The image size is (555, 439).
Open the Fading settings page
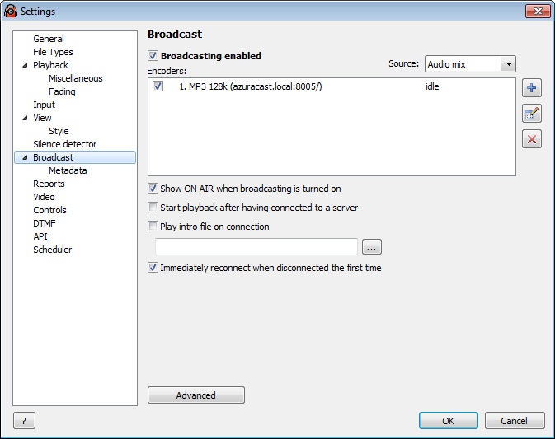click(62, 91)
